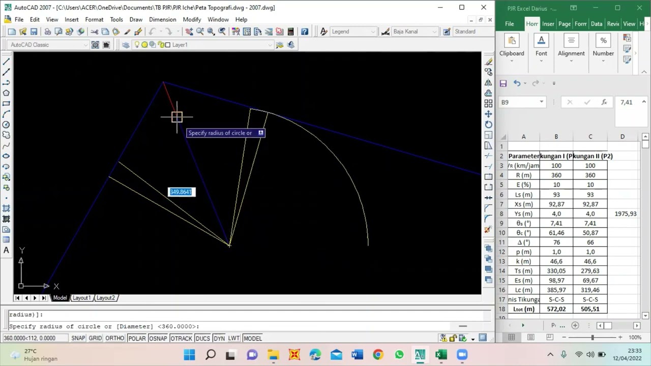This screenshot has height=366, width=651.
Task: Open the AutoCAD Format menu
Action: pyautogui.click(x=94, y=19)
